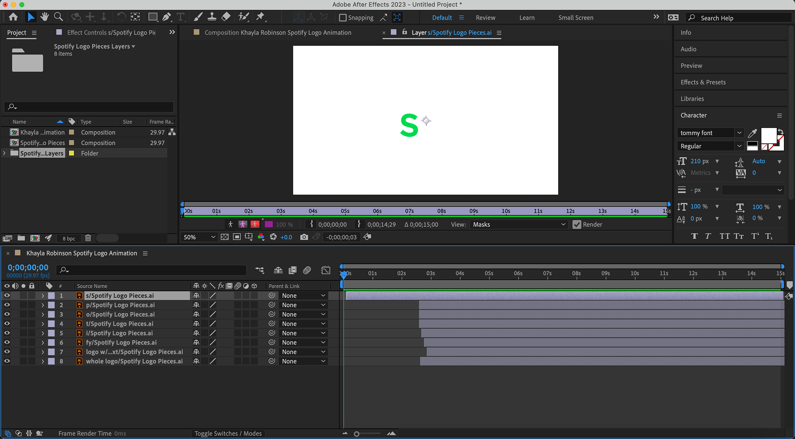795x439 pixels.
Task: Open the Audio panel
Action: [688, 49]
